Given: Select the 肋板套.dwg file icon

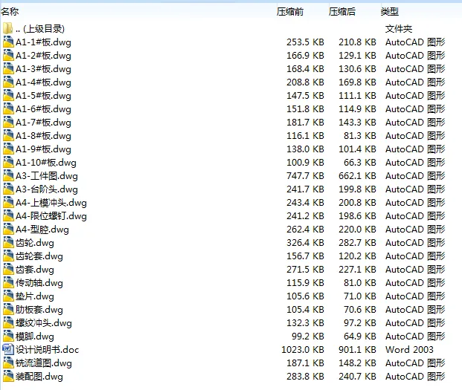Looking at the screenshot, I should 8,310.
